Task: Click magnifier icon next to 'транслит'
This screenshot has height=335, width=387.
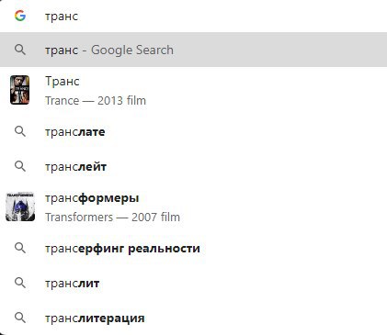Action: pos(20,283)
